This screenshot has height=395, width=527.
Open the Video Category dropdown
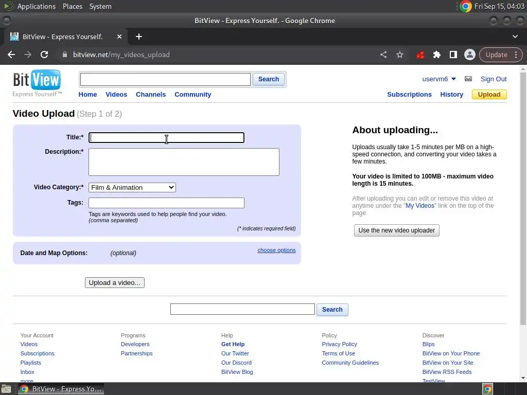point(132,187)
